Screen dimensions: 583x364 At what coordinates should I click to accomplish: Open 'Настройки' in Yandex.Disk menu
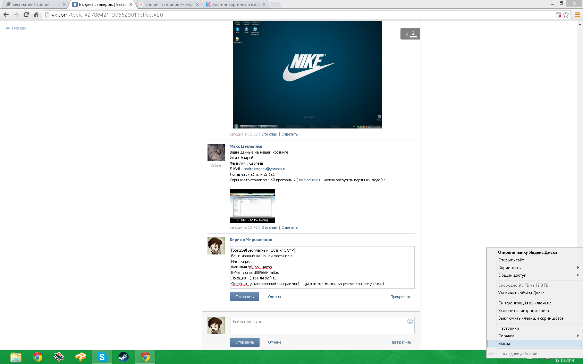click(534, 328)
